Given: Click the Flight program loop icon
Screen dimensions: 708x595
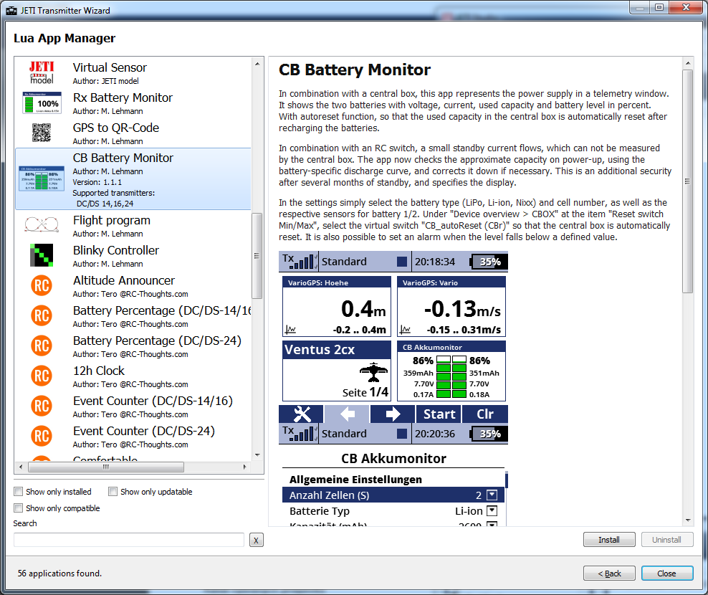Looking at the screenshot, I should [x=42, y=224].
